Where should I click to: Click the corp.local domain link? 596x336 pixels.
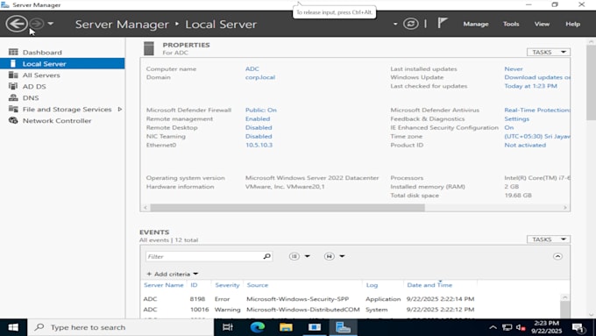pos(260,77)
